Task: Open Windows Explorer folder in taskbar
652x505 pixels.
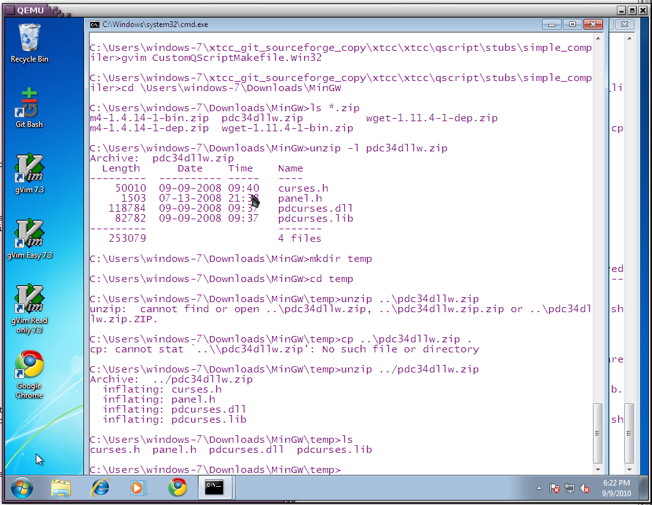Action: point(61,487)
